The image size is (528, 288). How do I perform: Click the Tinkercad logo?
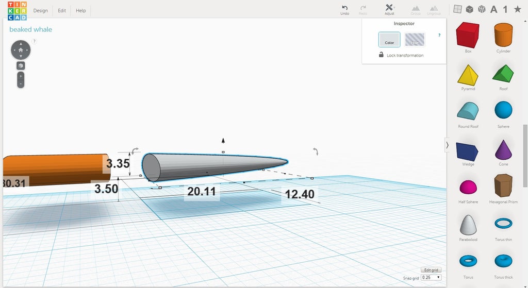click(x=17, y=11)
